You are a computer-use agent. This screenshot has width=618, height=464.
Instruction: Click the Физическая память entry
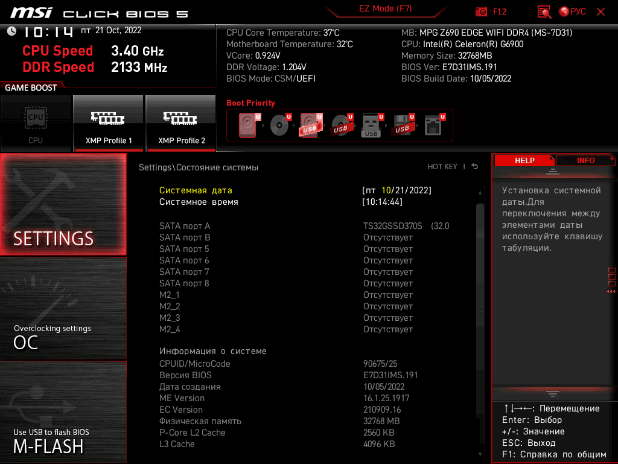279,421
